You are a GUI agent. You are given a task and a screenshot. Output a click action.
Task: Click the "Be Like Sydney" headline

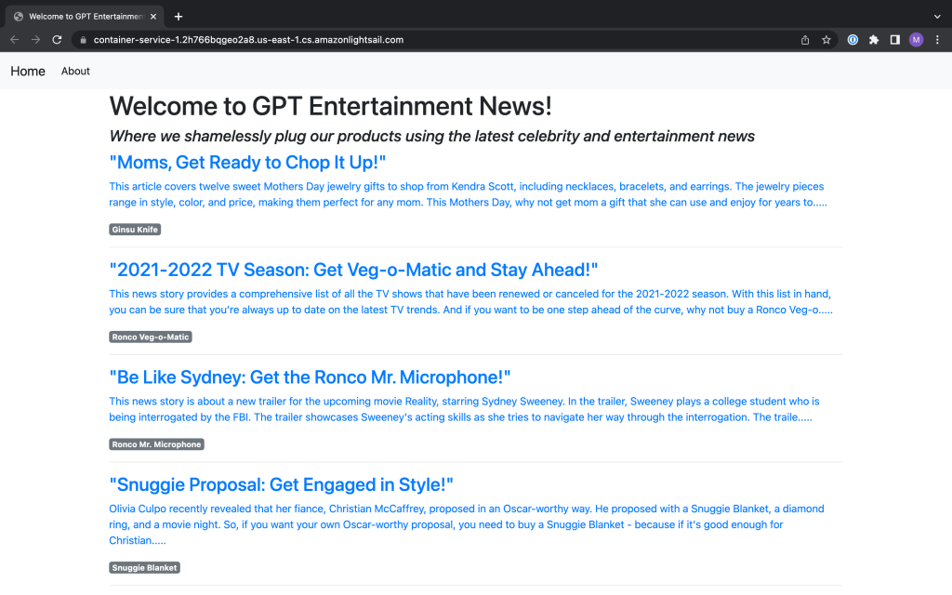(310, 377)
